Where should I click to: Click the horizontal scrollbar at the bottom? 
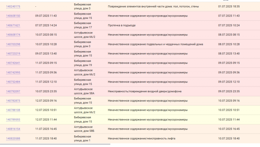(x=55, y=144)
